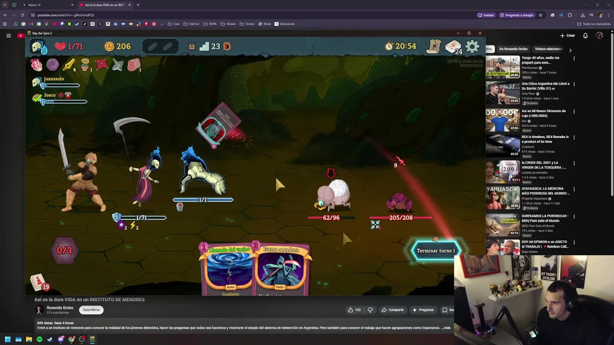This screenshot has height=345, width=614.
Task: Open the draw pile showing 19 cards
Action: [40, 282]
